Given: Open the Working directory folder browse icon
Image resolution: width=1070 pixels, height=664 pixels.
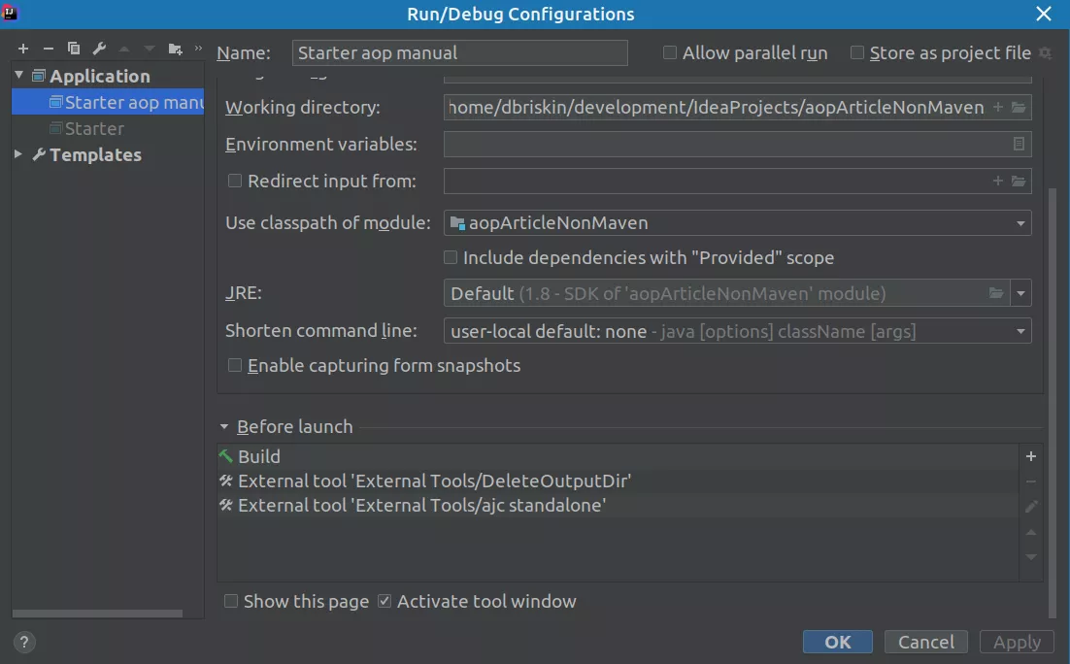Looking at the screenshot, I should [1019, 108].
